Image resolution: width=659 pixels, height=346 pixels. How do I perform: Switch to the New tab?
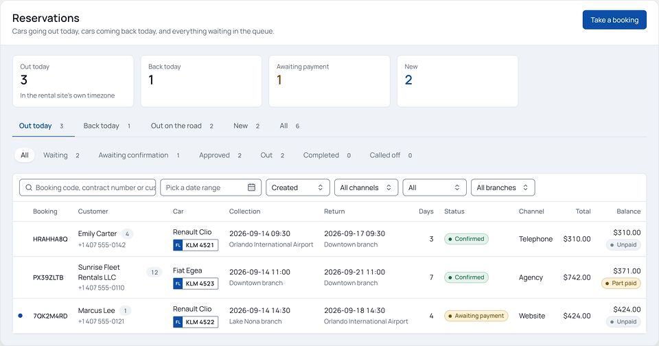coord(247,126)
